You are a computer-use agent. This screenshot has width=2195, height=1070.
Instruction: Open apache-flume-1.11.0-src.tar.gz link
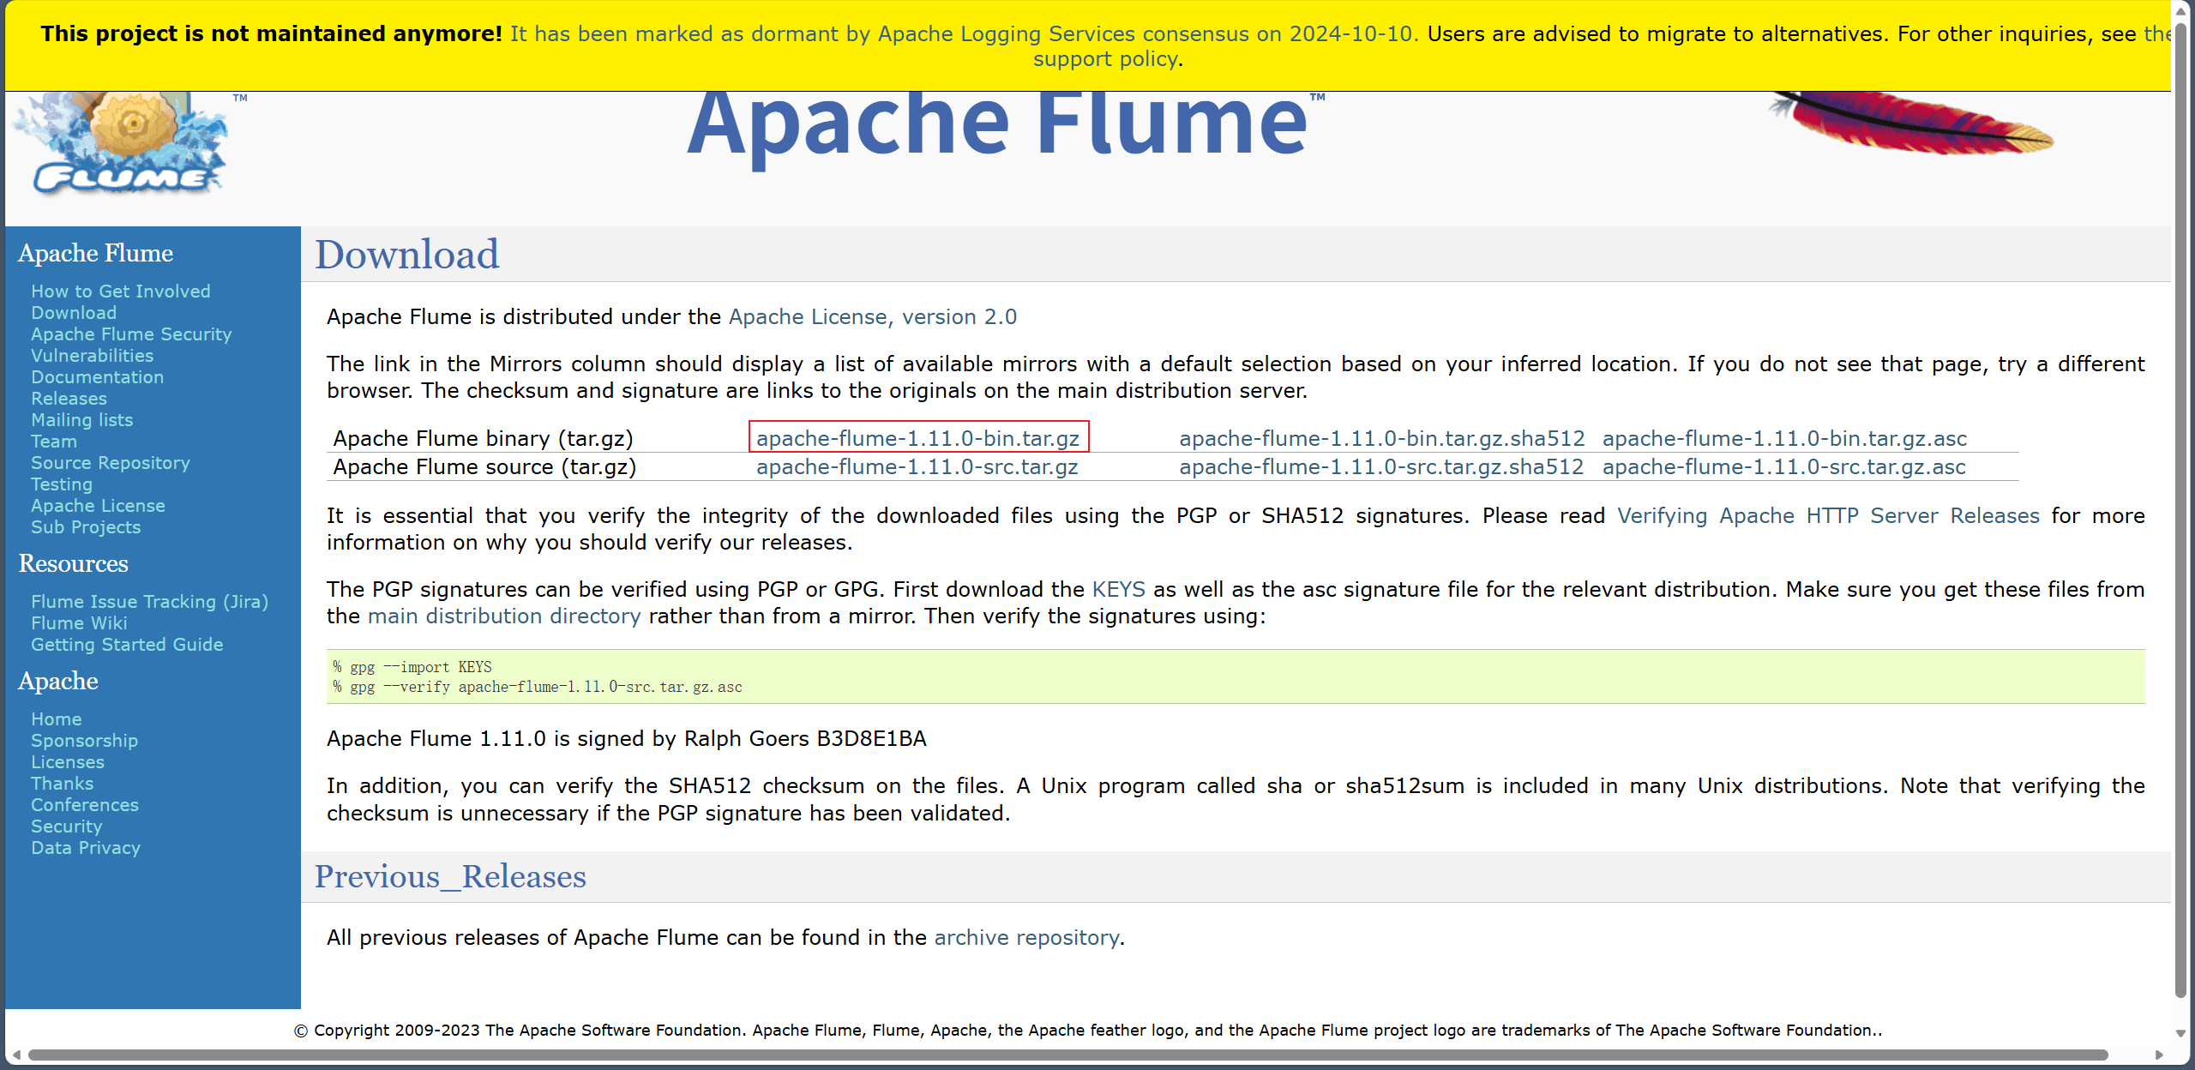(x=917, y=466)
